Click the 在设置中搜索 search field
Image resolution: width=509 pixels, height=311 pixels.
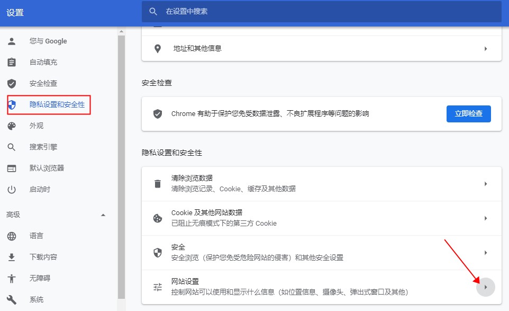coord(321,12)
